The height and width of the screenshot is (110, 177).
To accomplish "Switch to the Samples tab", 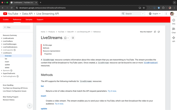I will coord(29,20).
